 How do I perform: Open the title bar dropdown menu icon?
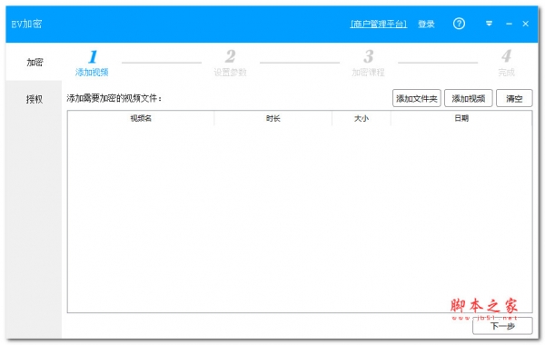(489, 24)
